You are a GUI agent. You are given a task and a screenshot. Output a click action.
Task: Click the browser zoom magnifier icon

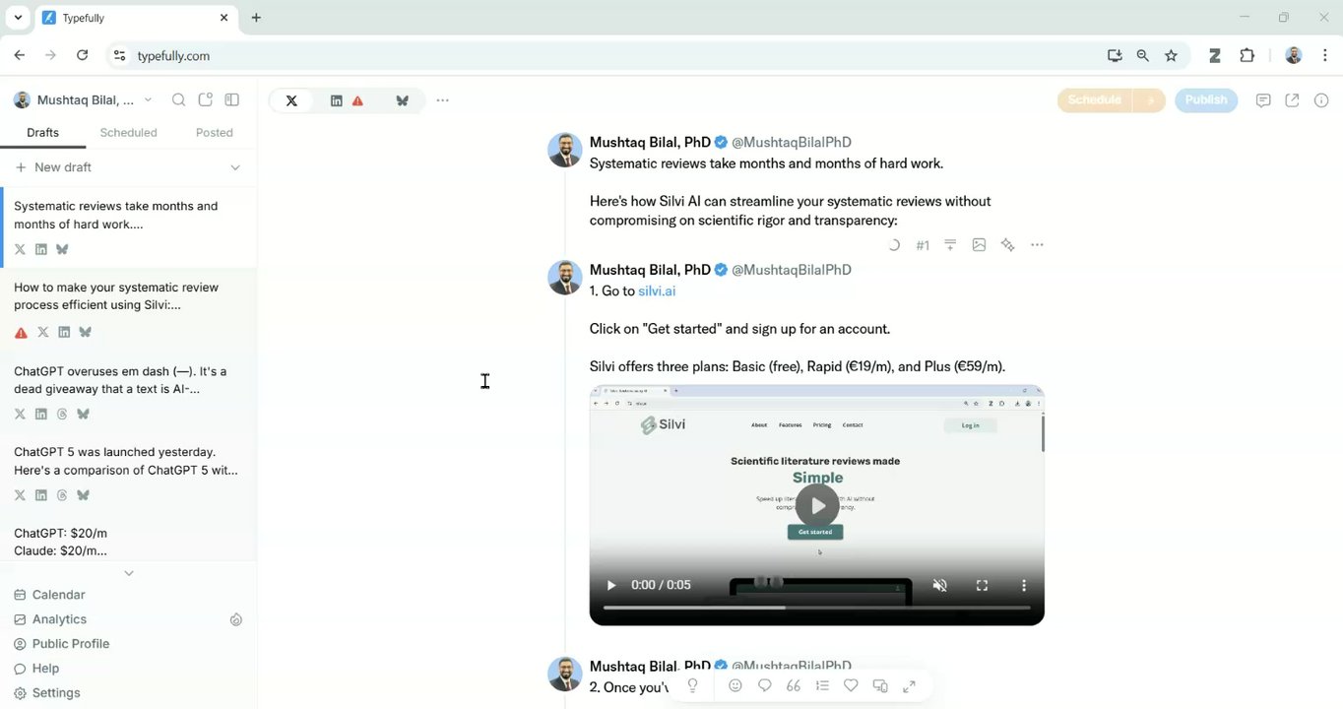[x=1142, y=56]
